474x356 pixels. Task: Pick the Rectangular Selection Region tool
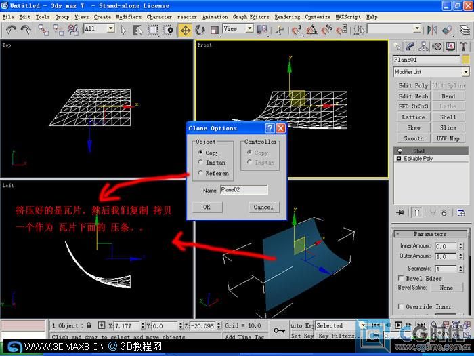(x=152, y=30)
